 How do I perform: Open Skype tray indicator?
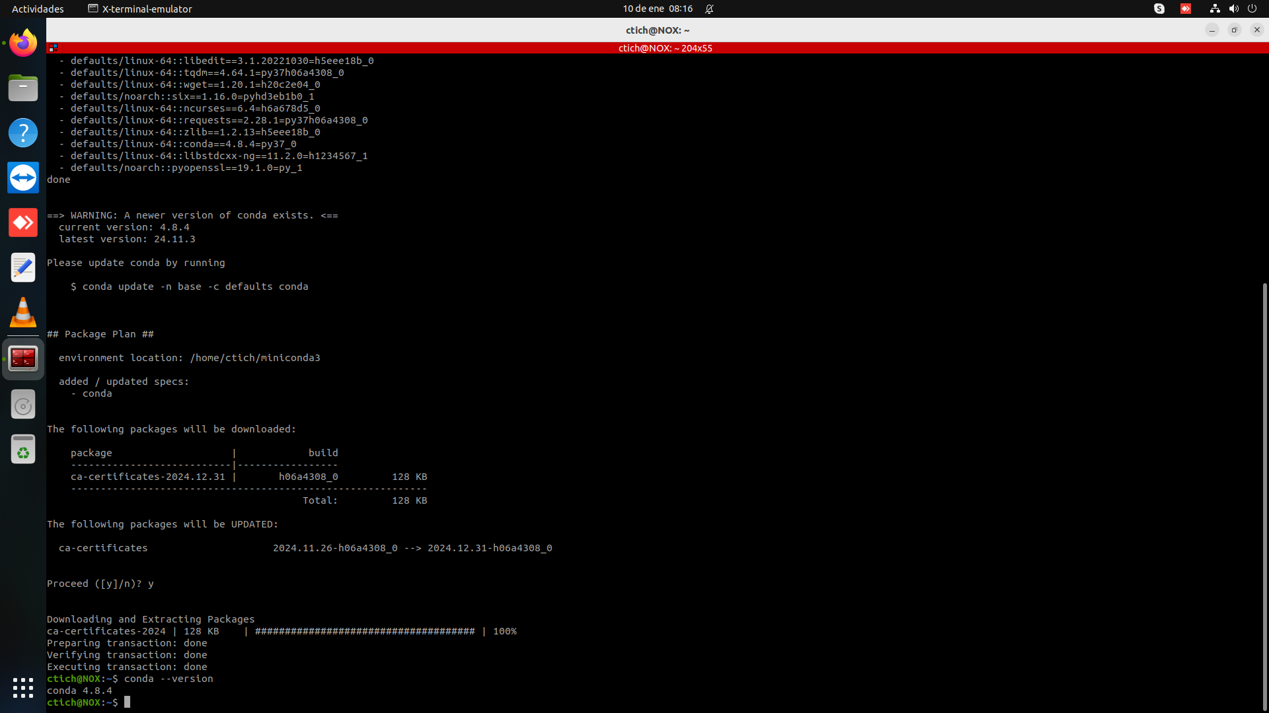tap(1159, 9)
